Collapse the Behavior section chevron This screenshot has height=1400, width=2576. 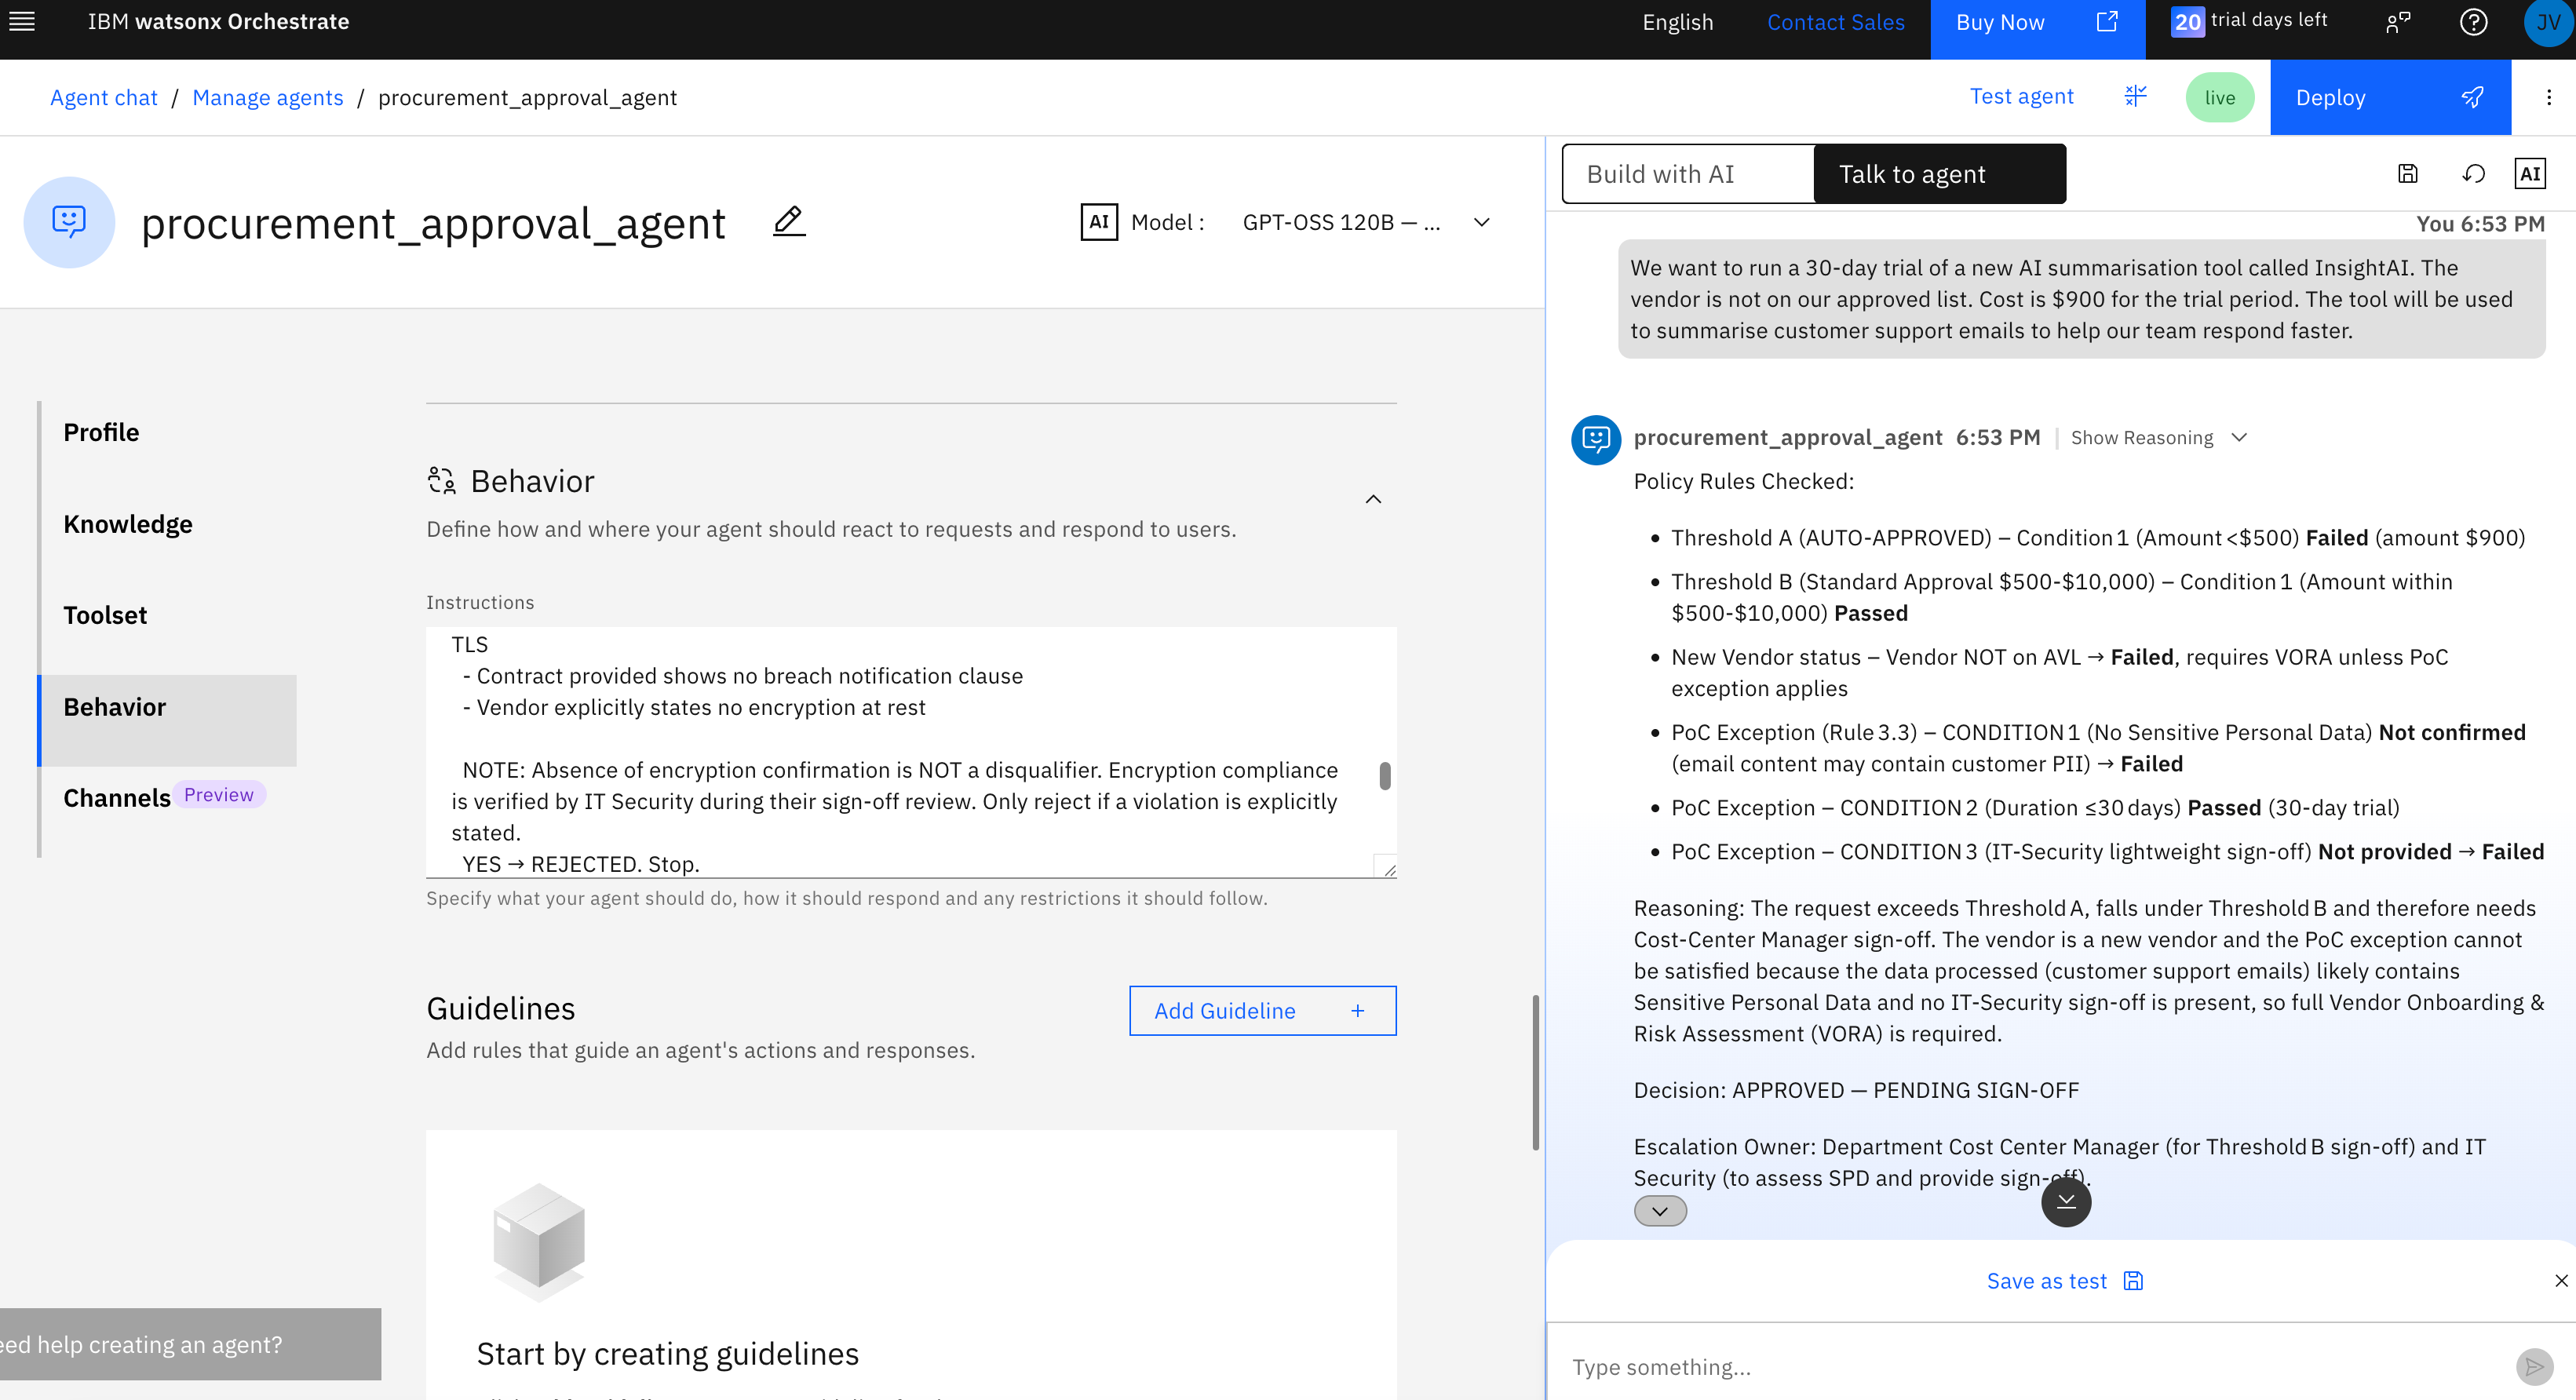(1373, 499)
